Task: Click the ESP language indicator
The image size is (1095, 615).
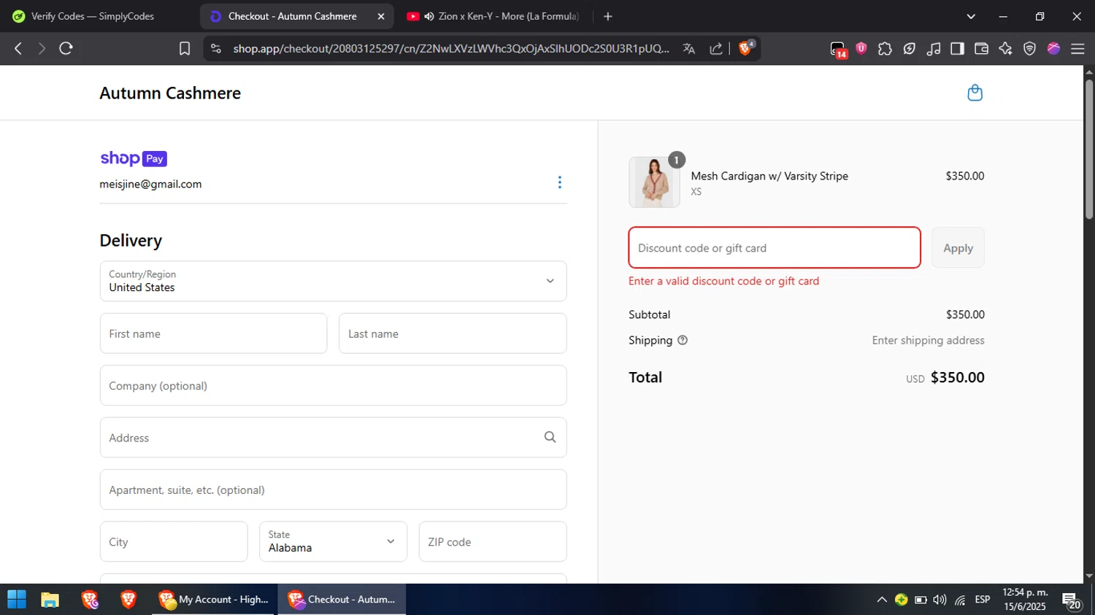Action: (x=983, y=600)
